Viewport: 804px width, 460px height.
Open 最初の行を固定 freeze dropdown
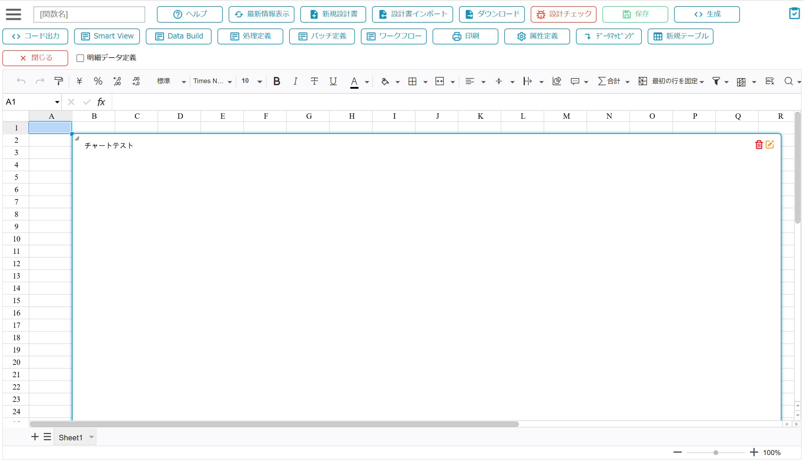[671, 81]
